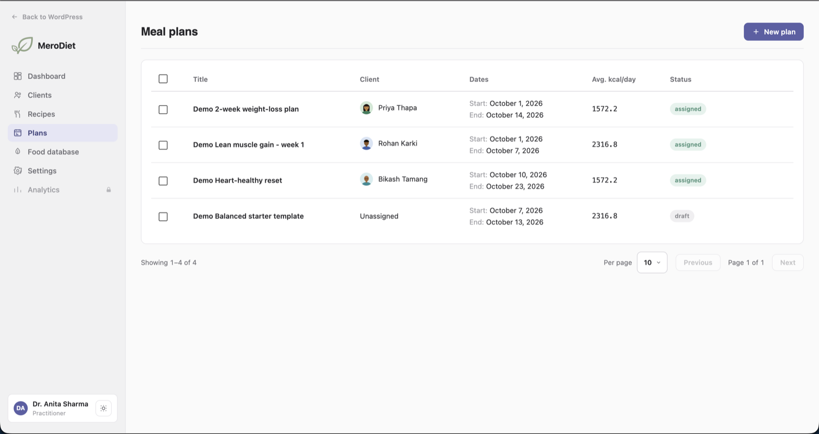
Task: Click the back arrow icon
Action: [x=14, y=17]
